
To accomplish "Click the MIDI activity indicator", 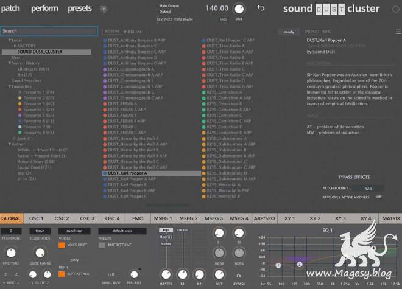I will 224,19.
